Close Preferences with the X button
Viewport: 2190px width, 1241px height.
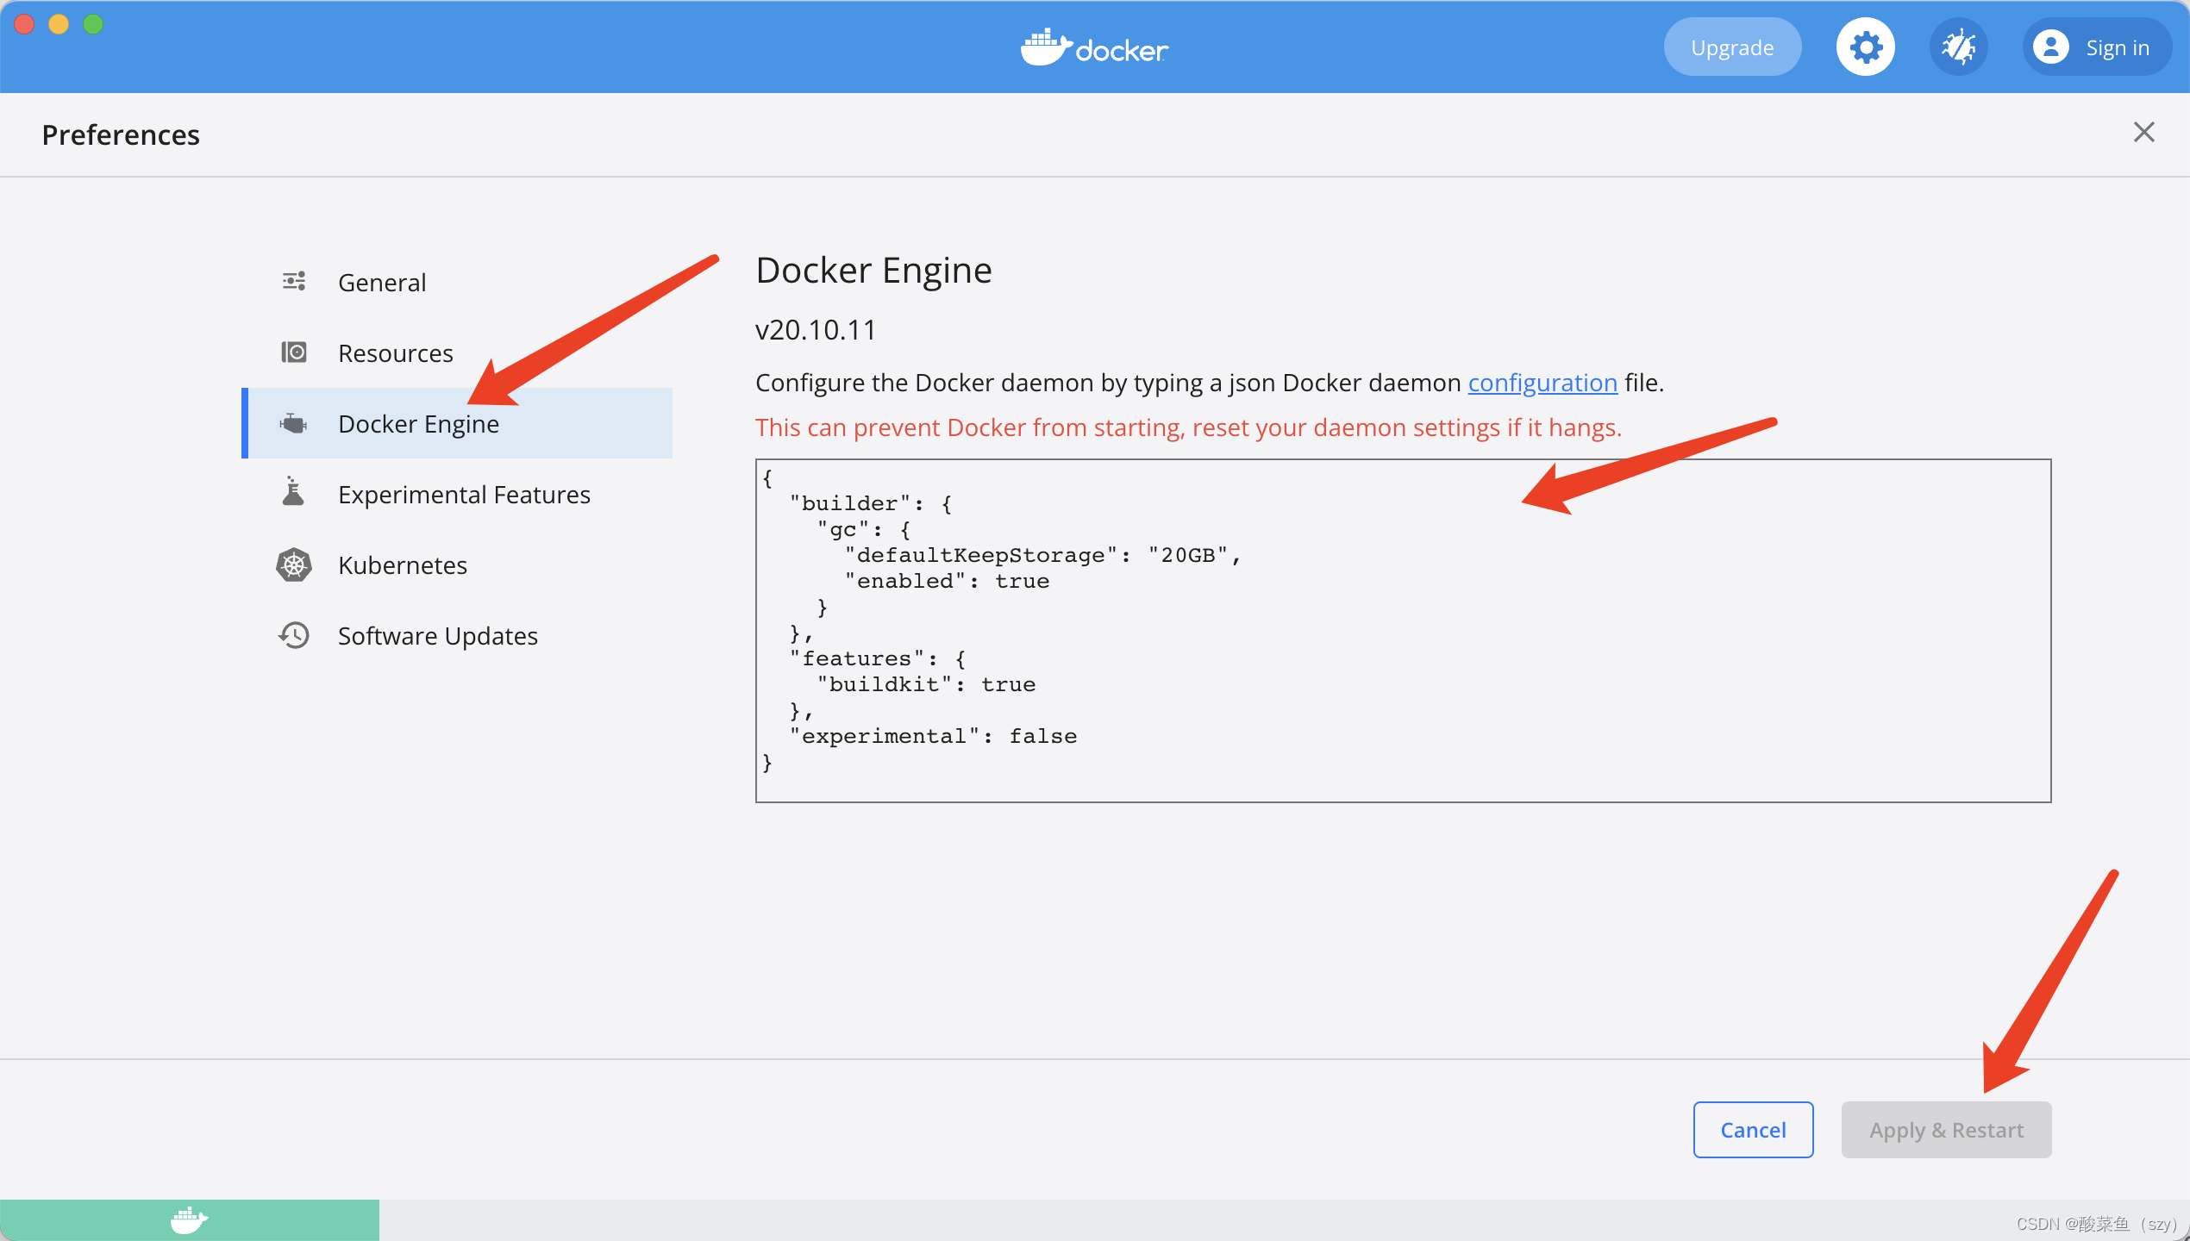click(x=2143, y=133)
